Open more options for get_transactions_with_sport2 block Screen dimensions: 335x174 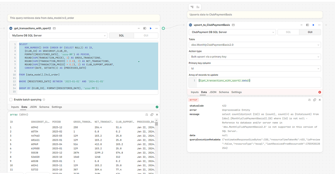click(156, 28)
